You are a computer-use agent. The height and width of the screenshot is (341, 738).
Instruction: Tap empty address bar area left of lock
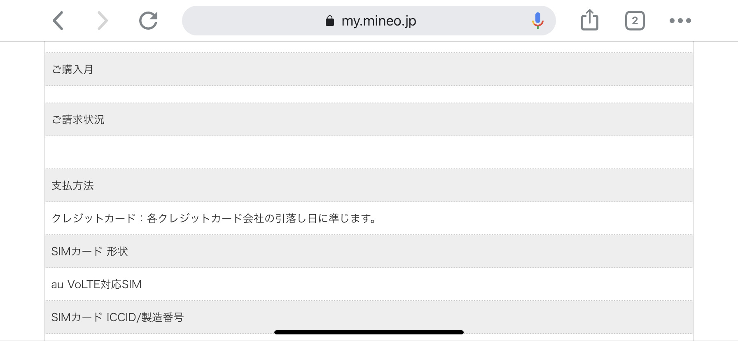pos(247,21)
